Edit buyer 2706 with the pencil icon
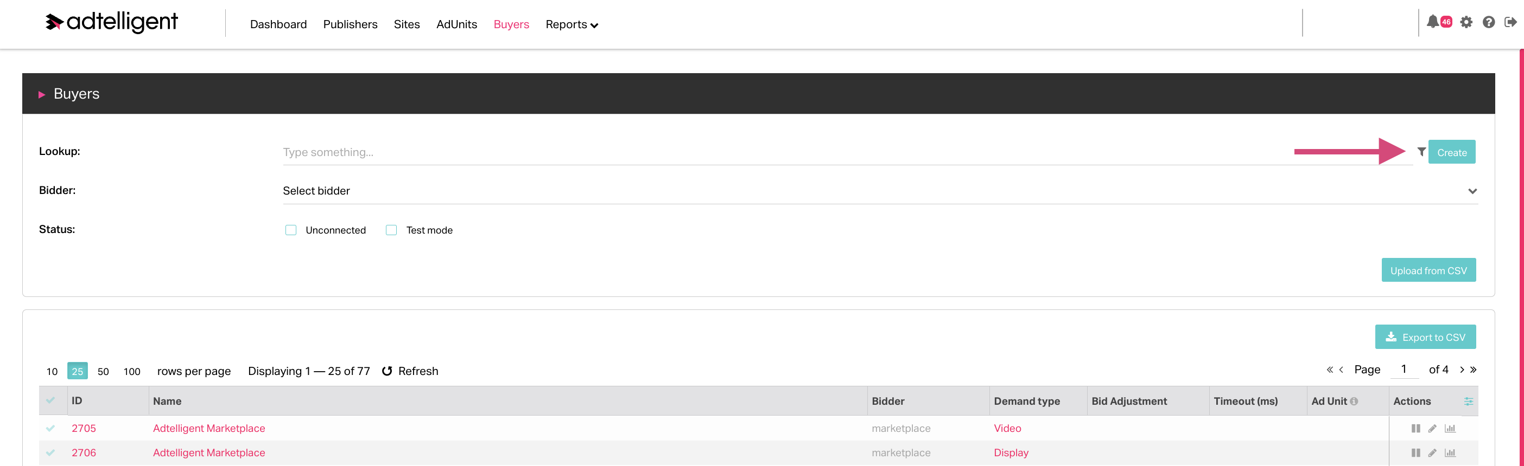Screen dimensions: 1524x466 tap(1432, 452)
